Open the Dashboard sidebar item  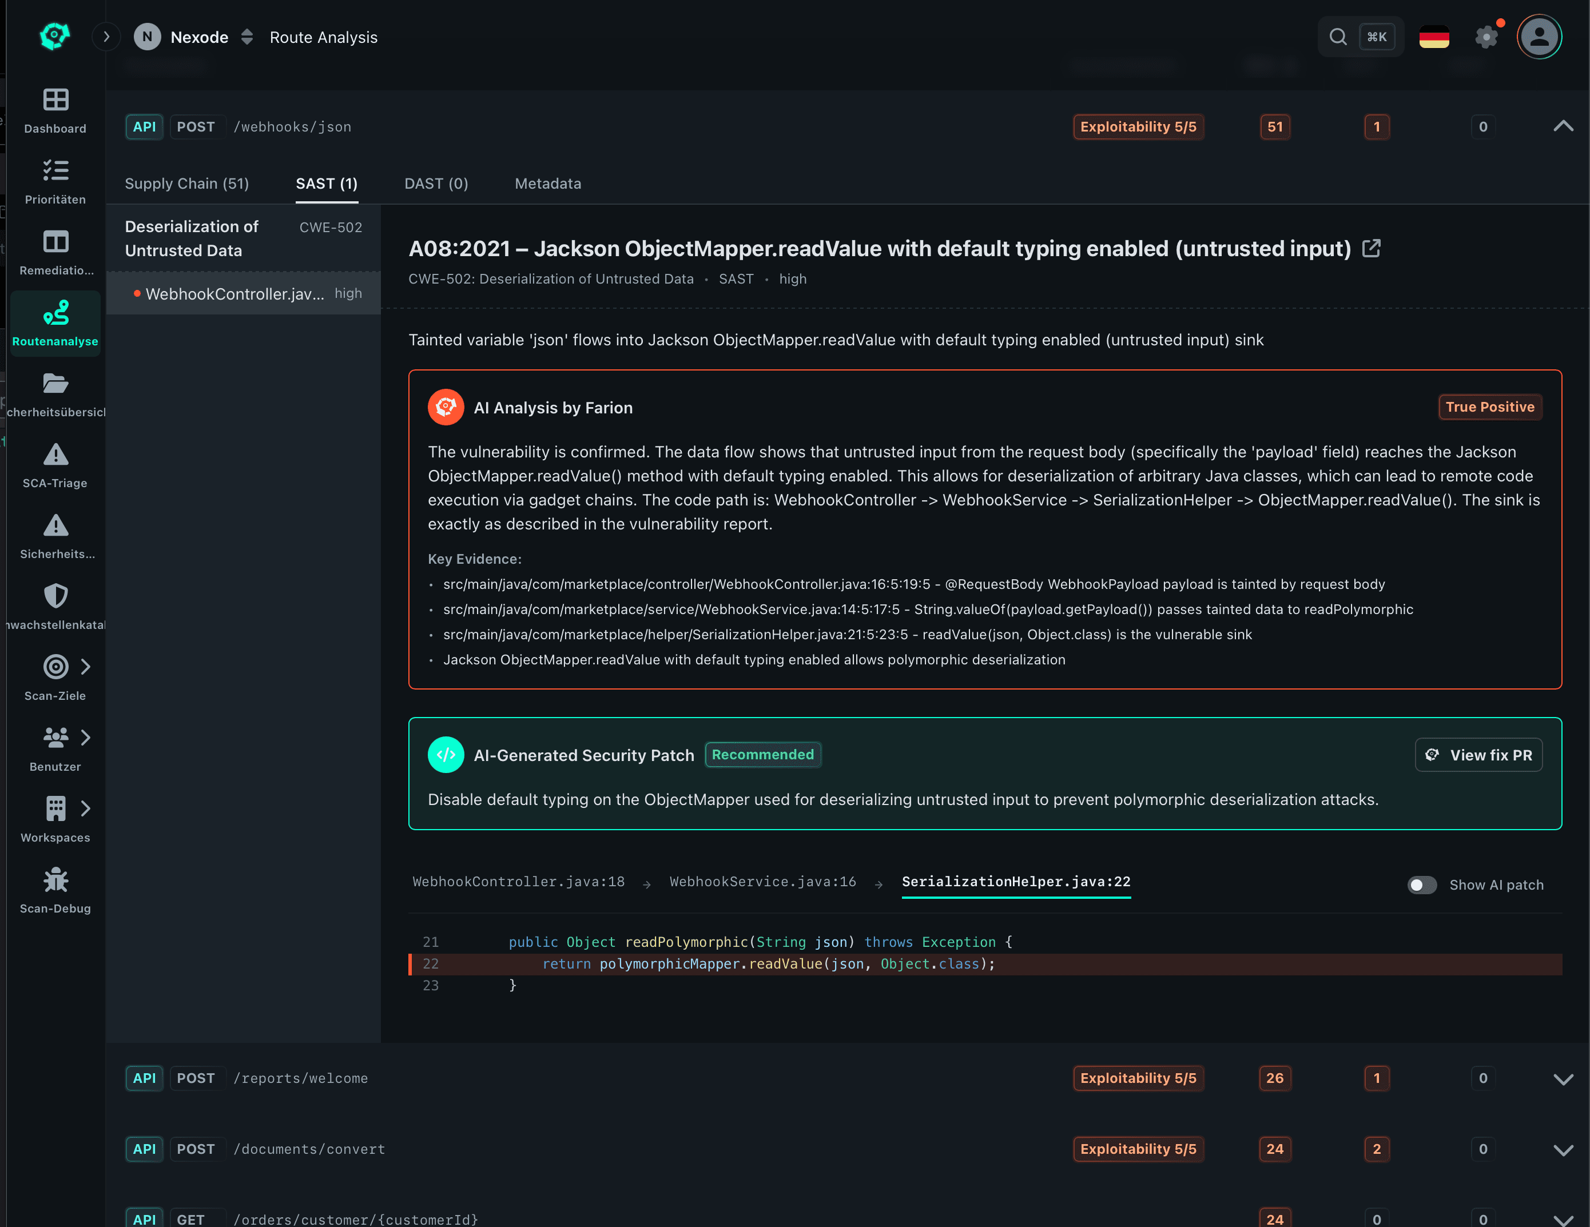coord(55,110)
